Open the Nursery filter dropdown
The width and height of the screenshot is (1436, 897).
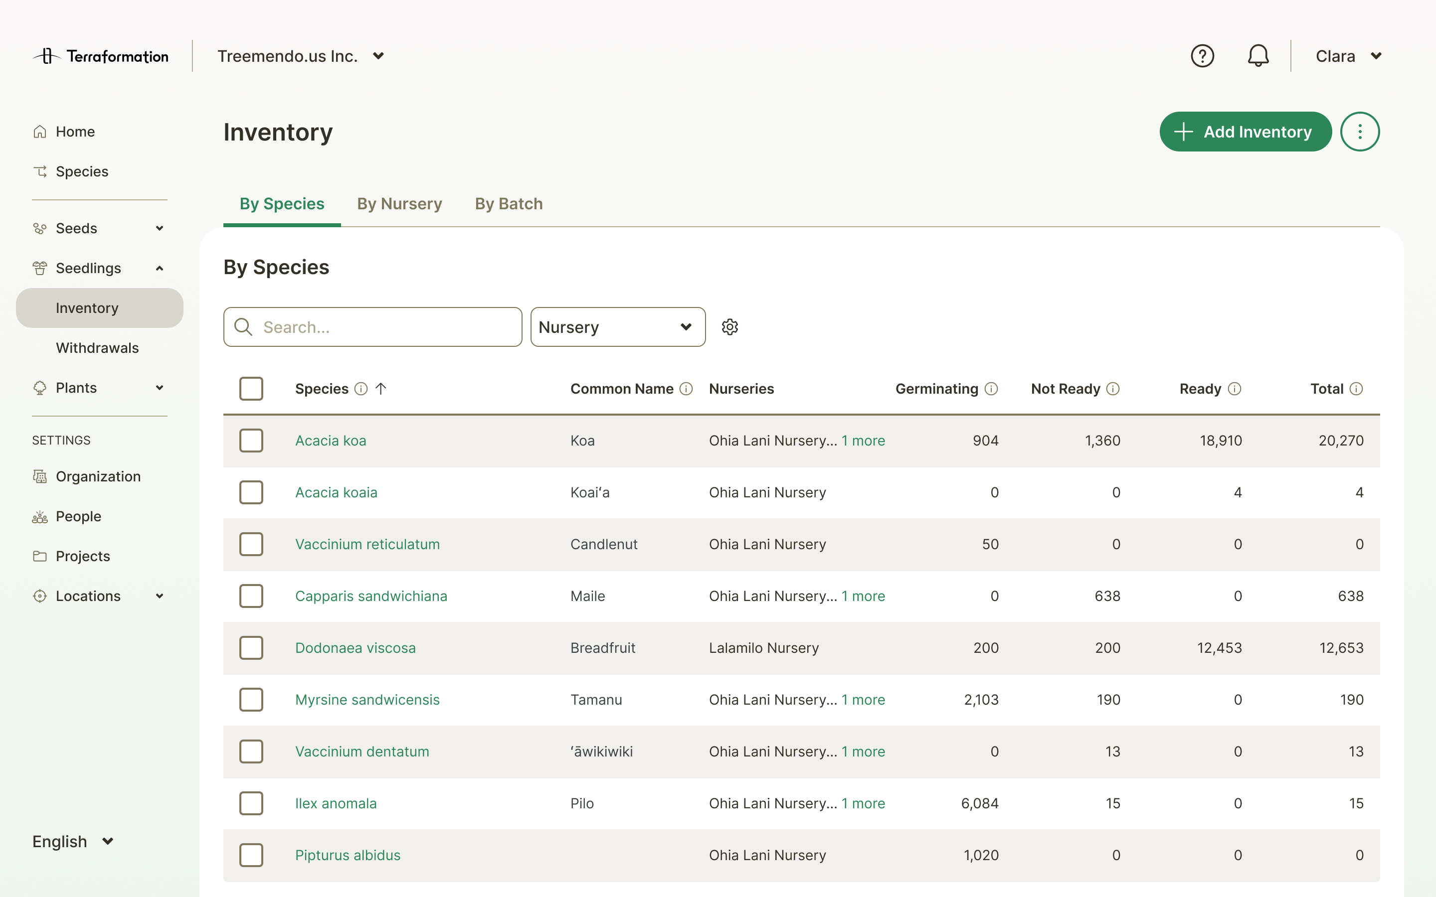pos(618,326)
